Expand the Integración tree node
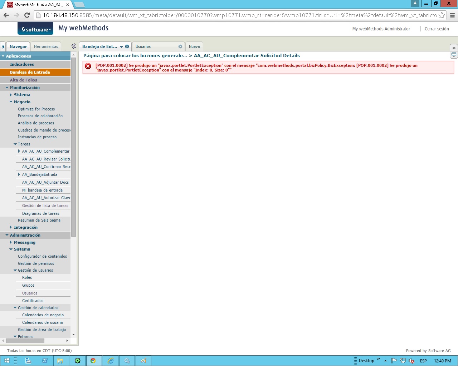Viewport: 458px width, 366px height. click(11, 227)
